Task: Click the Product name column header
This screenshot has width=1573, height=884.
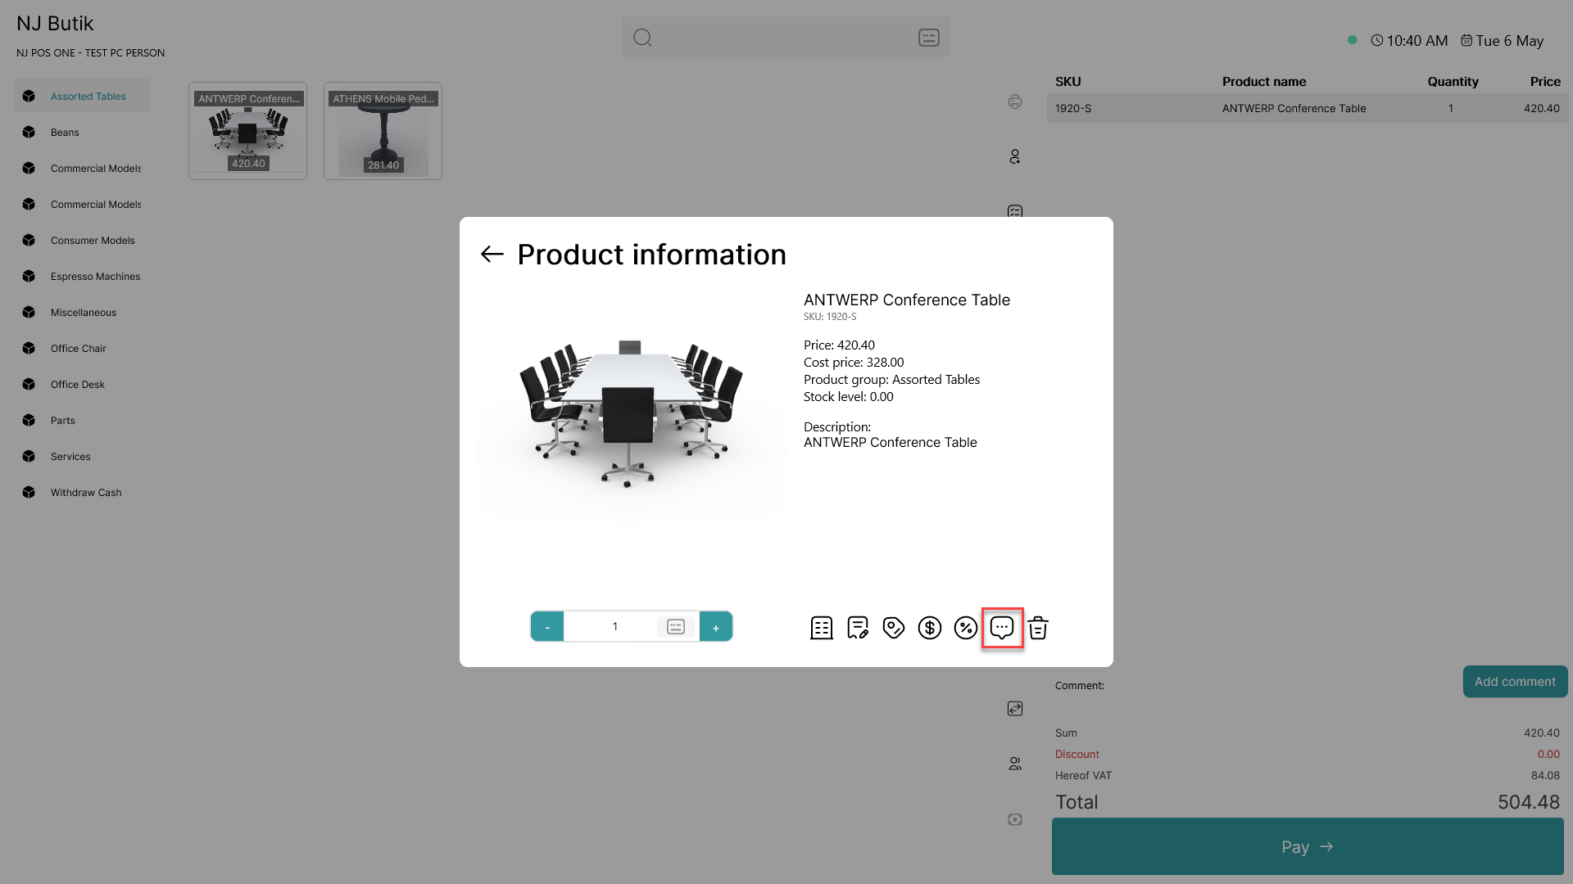Action: (x=1264, y=82)
